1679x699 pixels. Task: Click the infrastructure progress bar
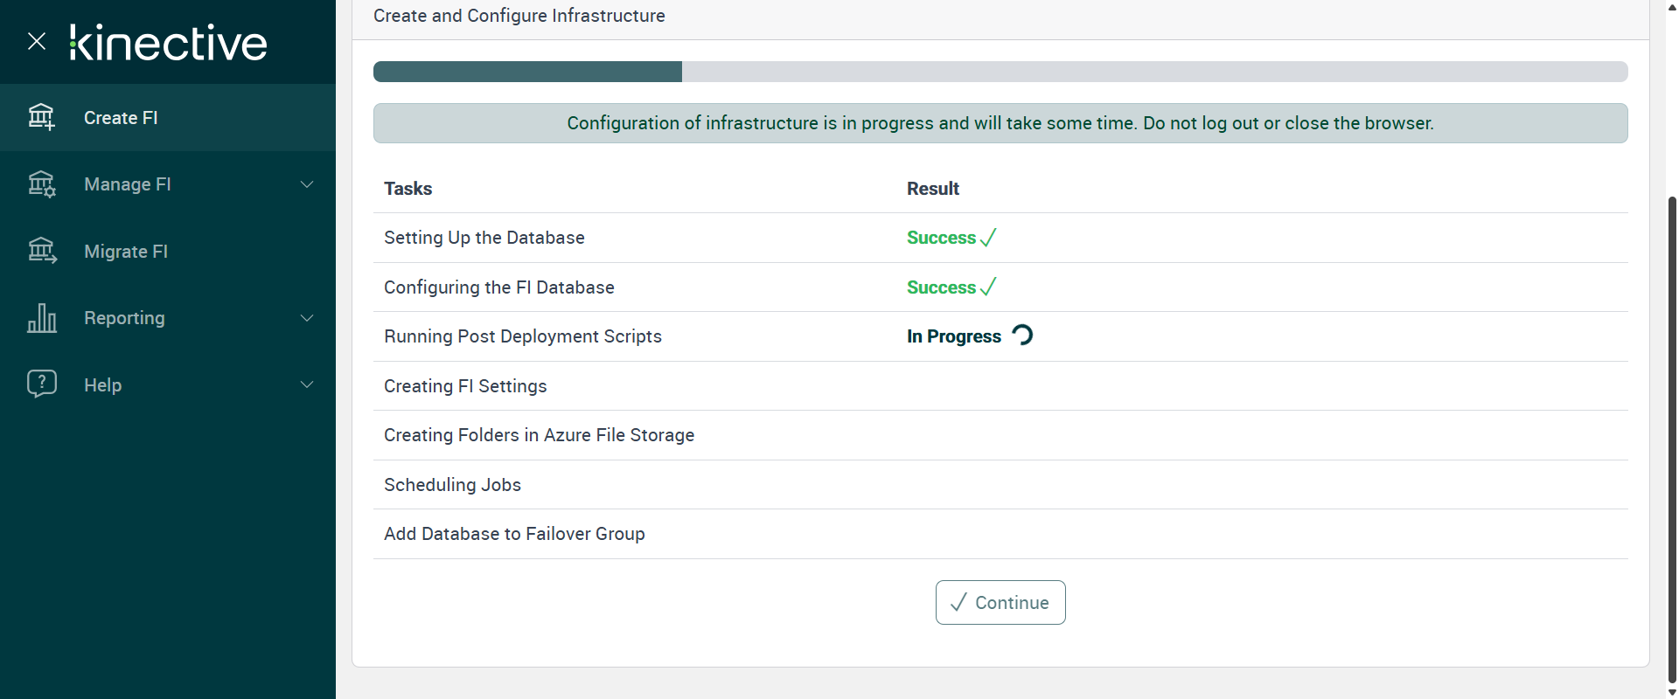click(x=1000, y=72)
